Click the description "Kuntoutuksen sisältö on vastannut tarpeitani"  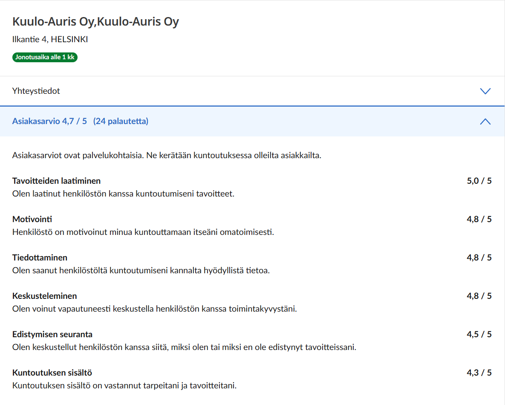(x=124, y=386)
